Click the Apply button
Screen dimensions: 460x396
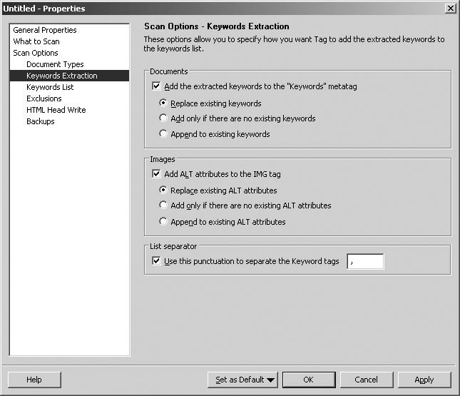point(424,380)
